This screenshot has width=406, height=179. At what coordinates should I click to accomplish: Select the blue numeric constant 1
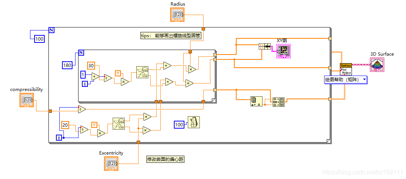[x=83, y=75]
